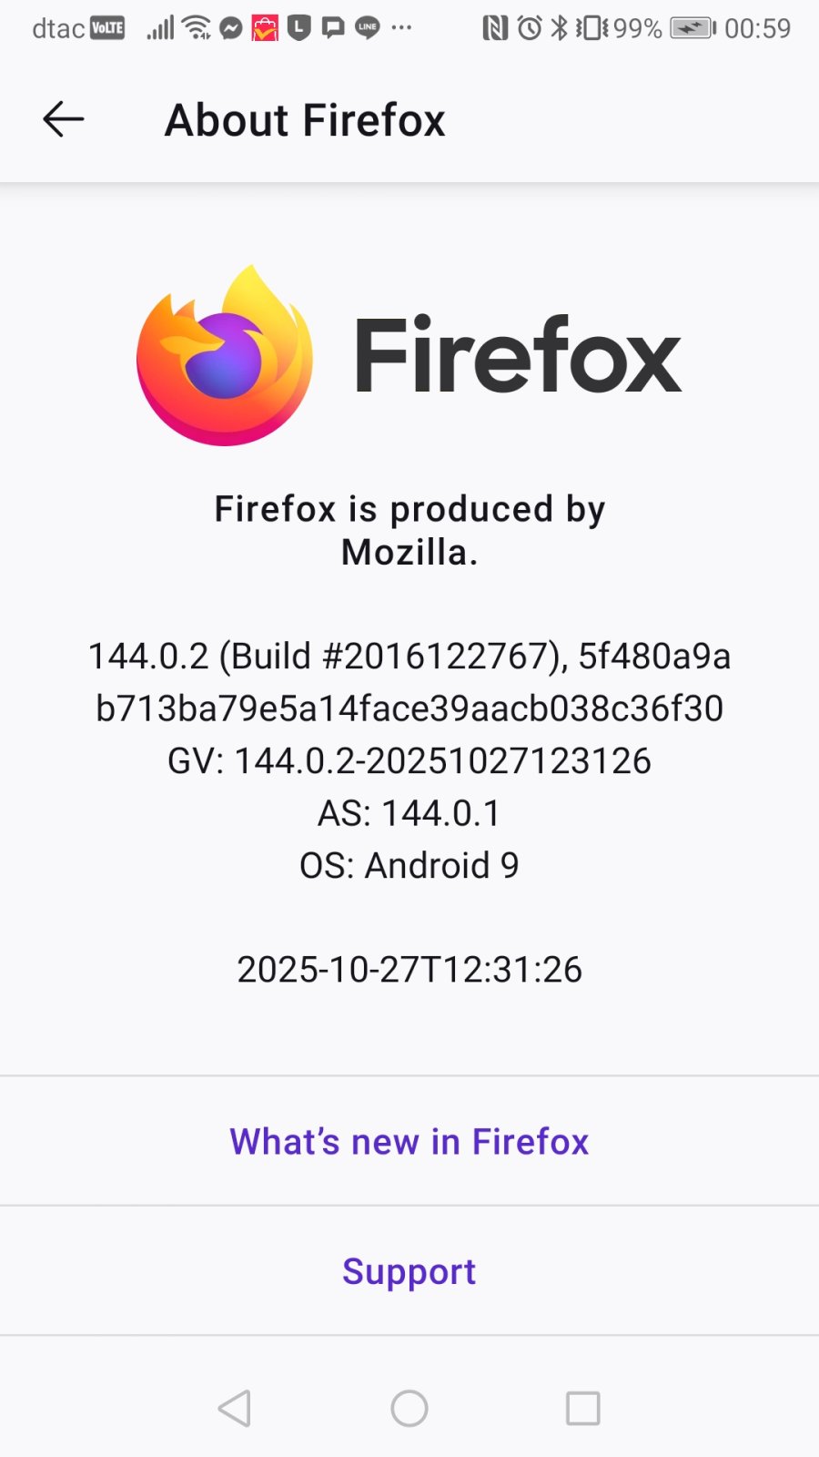Tap the recent apps square button
This screenshot has width=819, height=1457.
582,1408
